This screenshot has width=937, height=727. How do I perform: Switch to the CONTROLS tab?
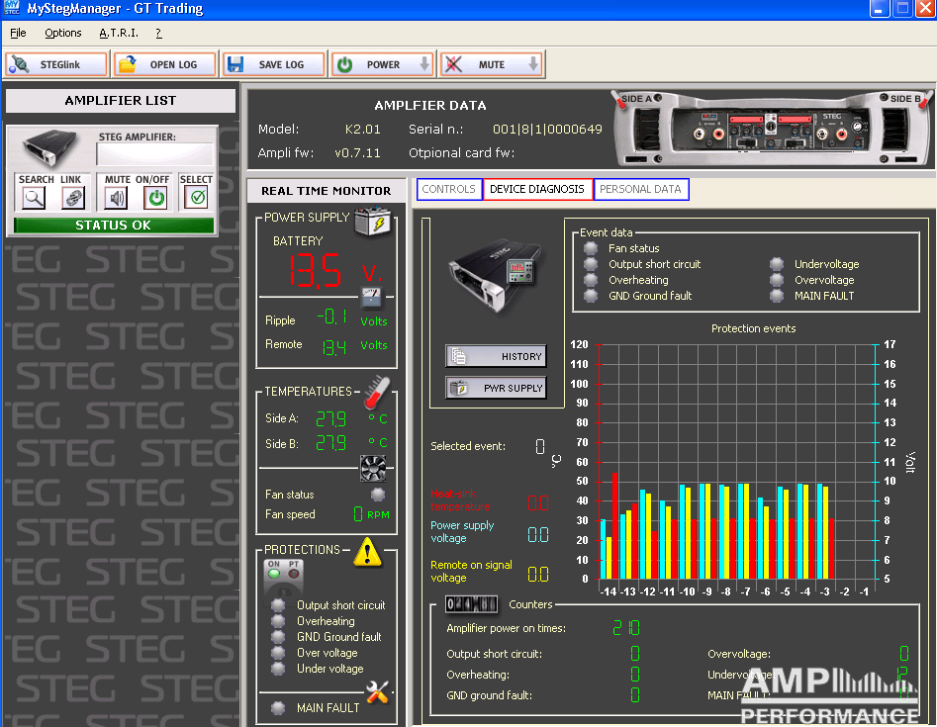449,189
